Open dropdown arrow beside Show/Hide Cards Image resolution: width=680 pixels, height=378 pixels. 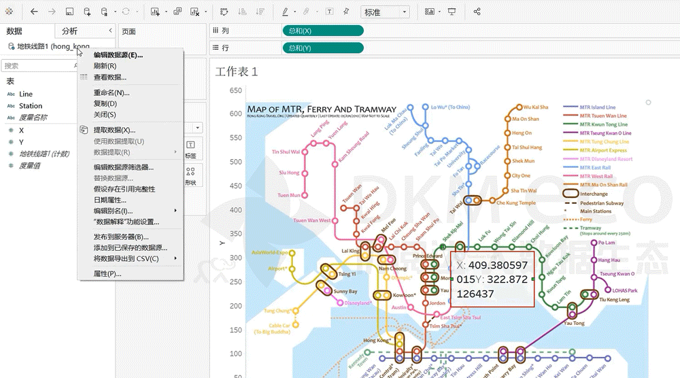(440, 12)
